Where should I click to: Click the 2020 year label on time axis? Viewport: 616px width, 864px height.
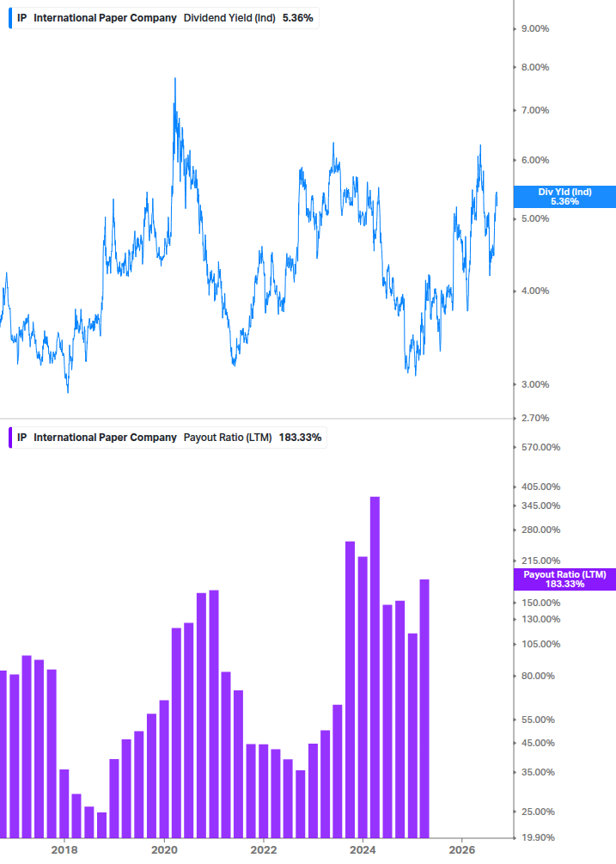(164, 850)
